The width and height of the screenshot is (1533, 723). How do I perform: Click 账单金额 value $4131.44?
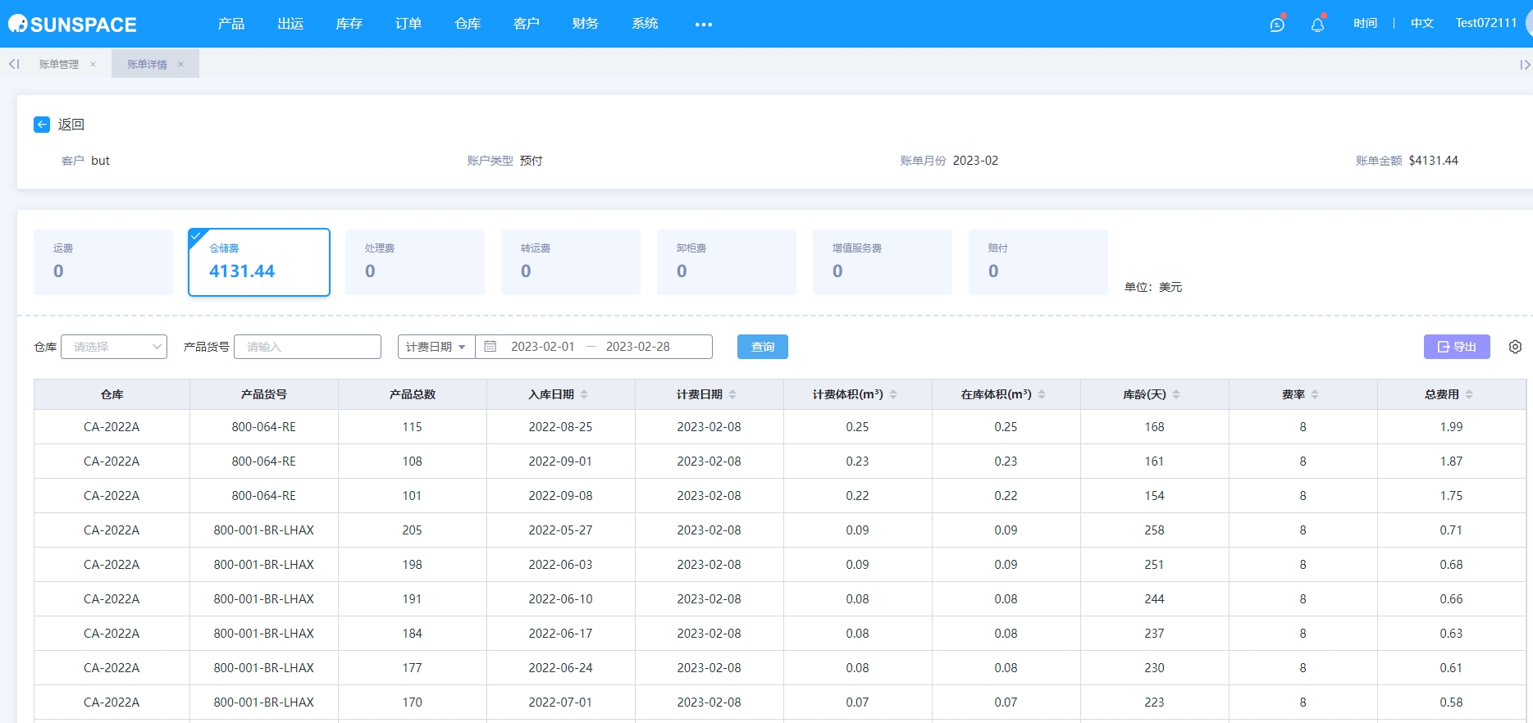click(1434, 161)
